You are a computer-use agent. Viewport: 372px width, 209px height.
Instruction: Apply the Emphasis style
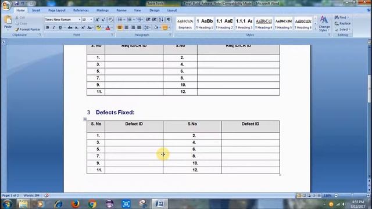(185, 23)
